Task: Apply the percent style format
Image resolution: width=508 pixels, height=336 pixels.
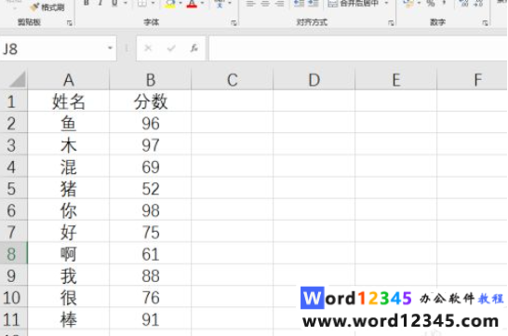Action: pyautogui.click(x=431, y=4)
